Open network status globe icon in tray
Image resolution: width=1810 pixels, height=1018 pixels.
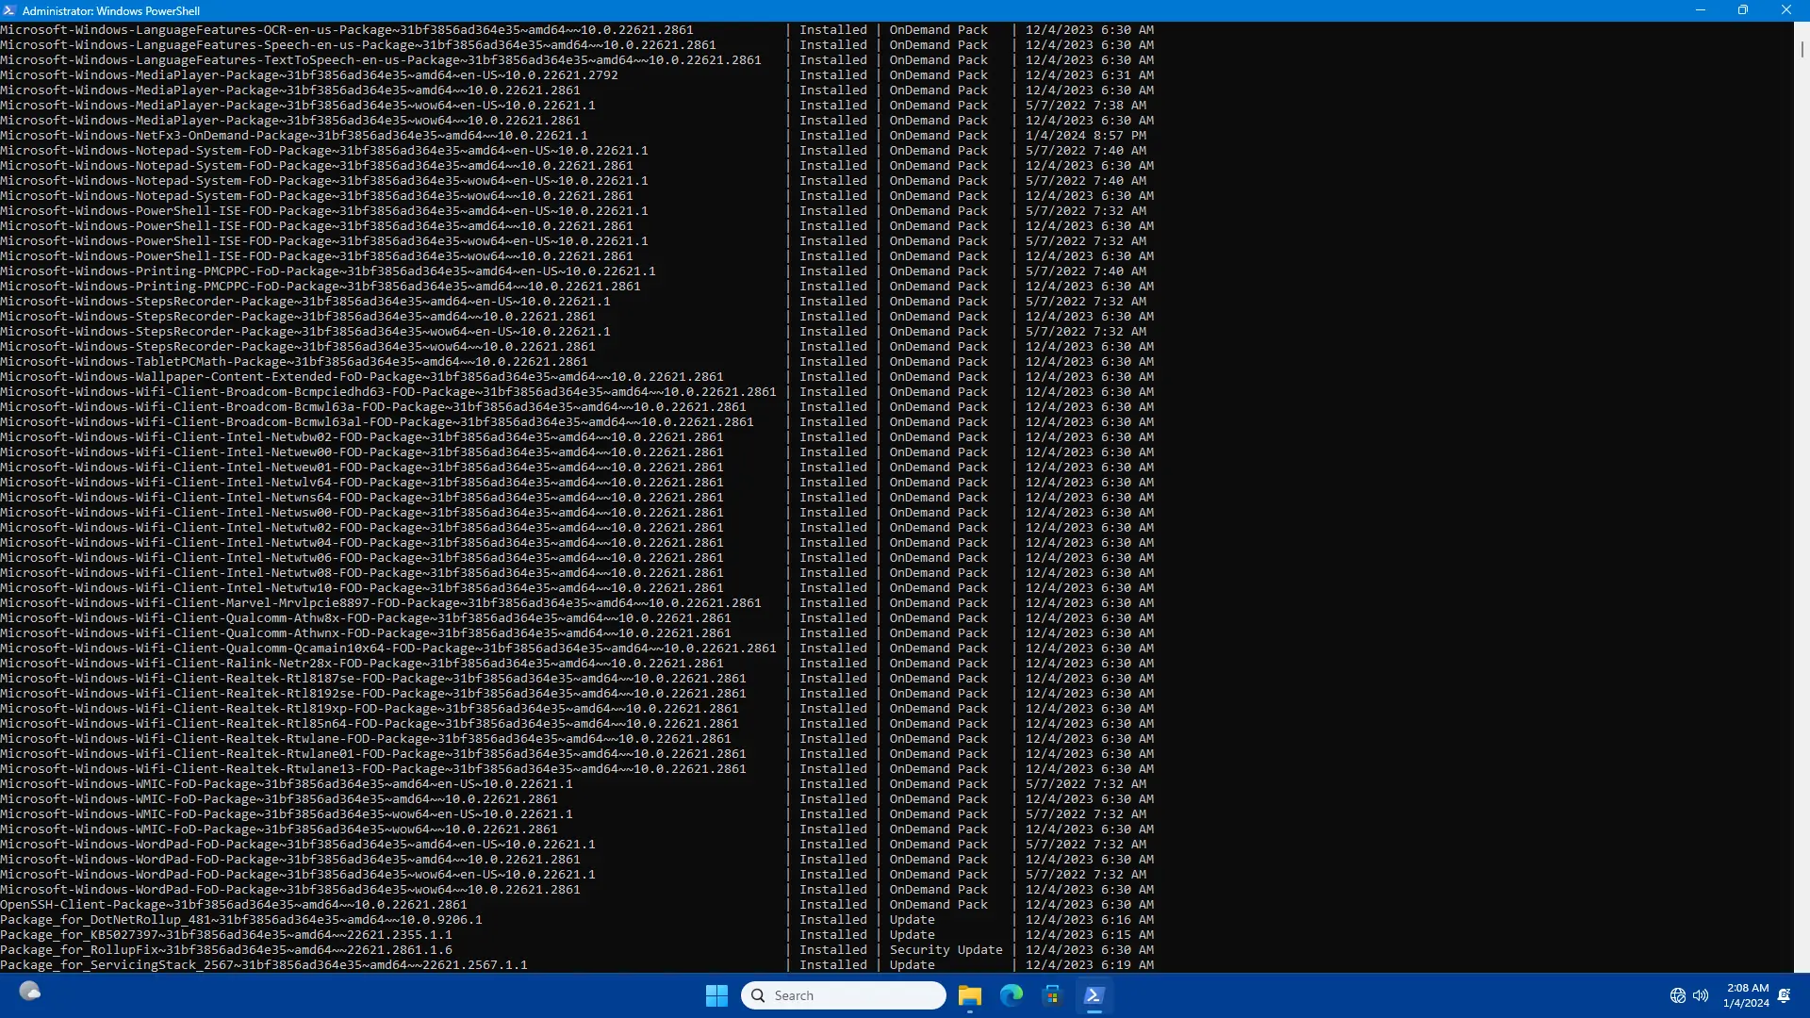tap(1677, 995)
